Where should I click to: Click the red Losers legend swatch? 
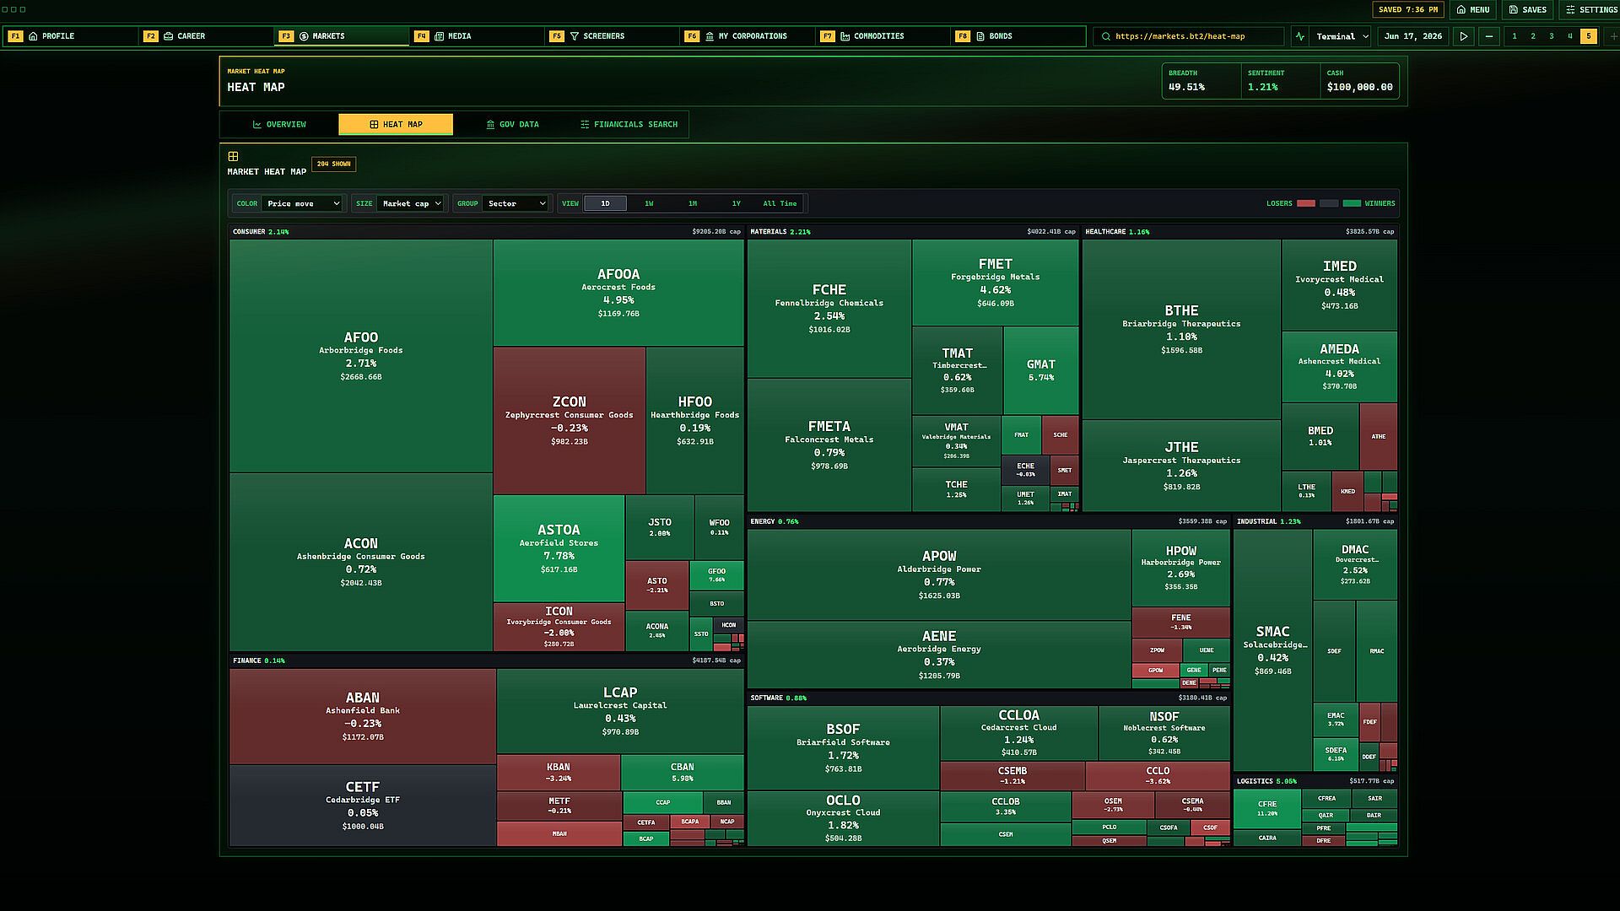point(1305,203)
